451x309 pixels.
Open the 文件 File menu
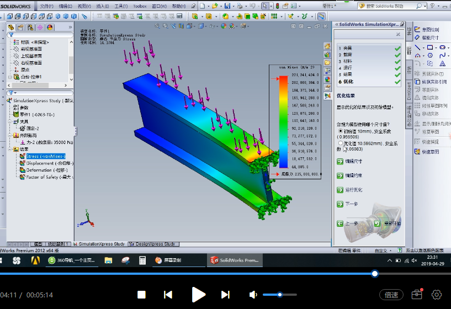(46, 6)
